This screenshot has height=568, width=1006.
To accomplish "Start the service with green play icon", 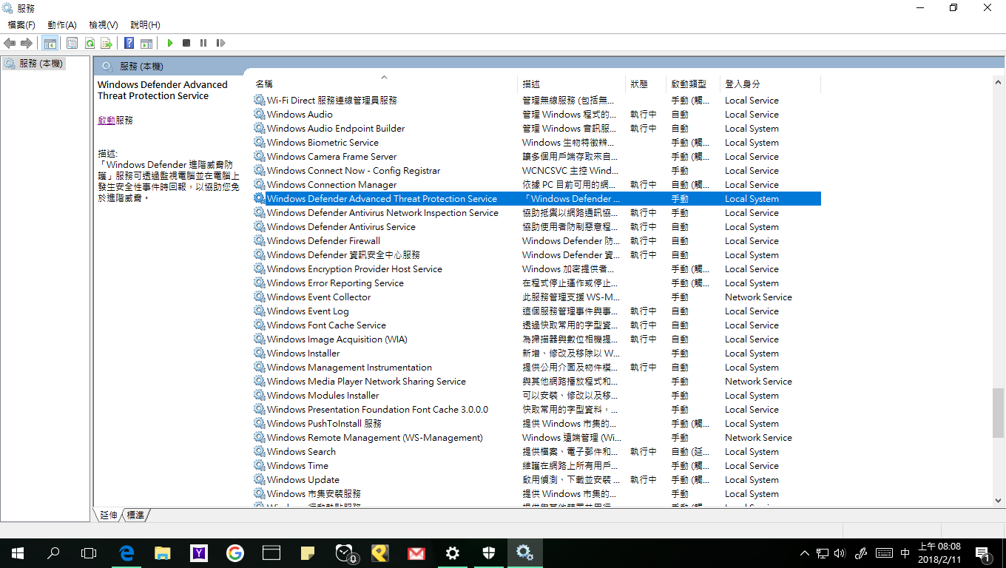I will tap(170, 44).
